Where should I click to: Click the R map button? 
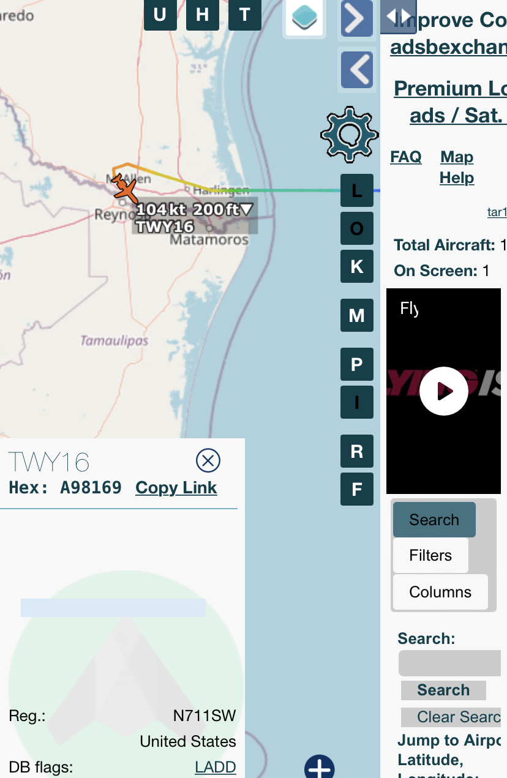[357, 451]
